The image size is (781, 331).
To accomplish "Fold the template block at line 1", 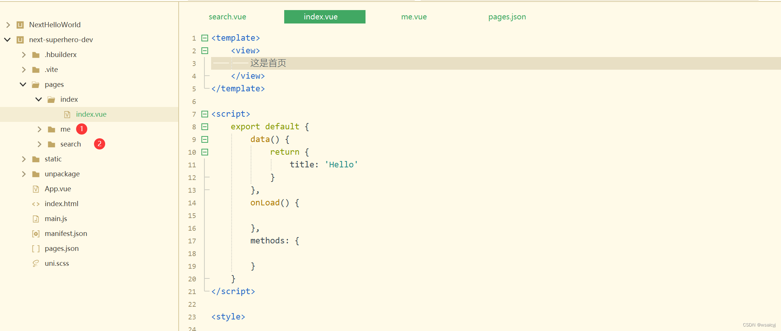I will [x=205, y=38].
